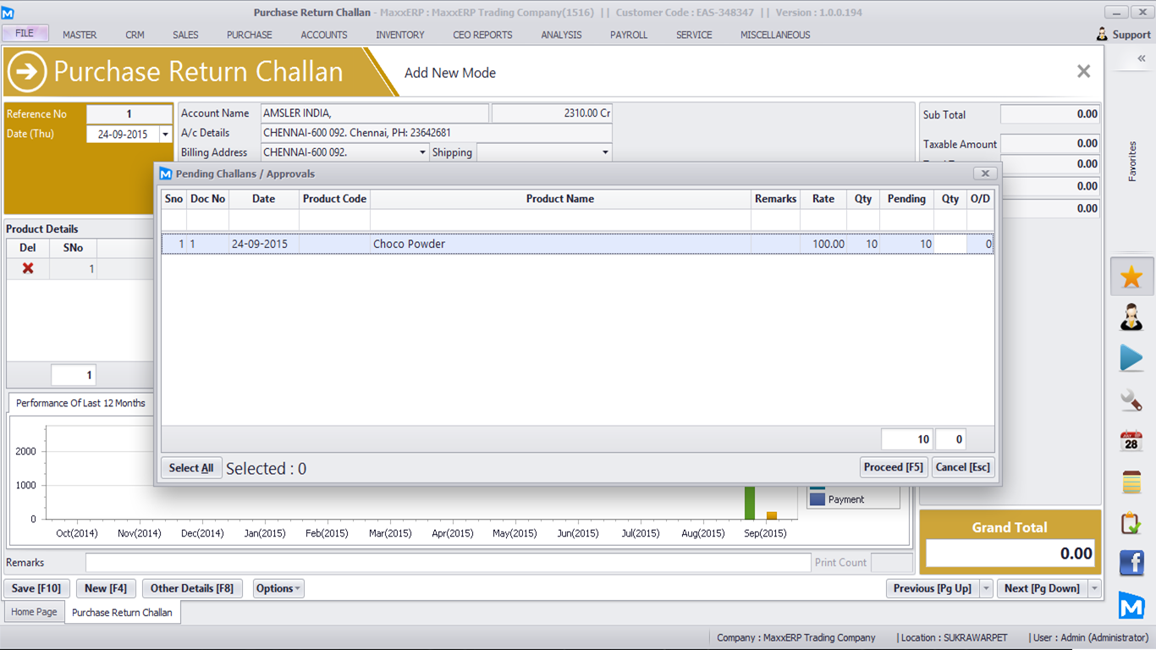Click the round arrow icon beside title
The width and height of the screenshot is (1156, 650).
27,72
